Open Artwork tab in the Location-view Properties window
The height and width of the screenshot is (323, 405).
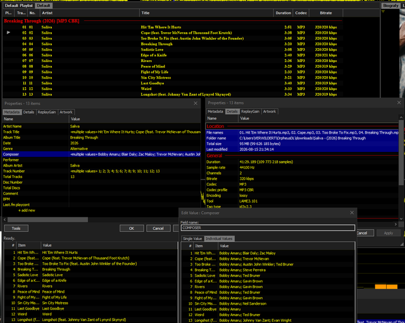[270, 111]
